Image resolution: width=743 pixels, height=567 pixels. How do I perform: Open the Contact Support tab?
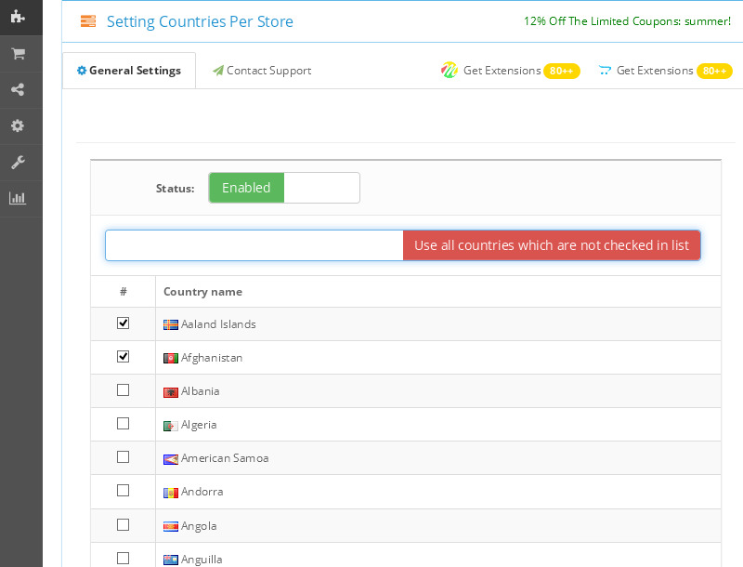(262, 71)
